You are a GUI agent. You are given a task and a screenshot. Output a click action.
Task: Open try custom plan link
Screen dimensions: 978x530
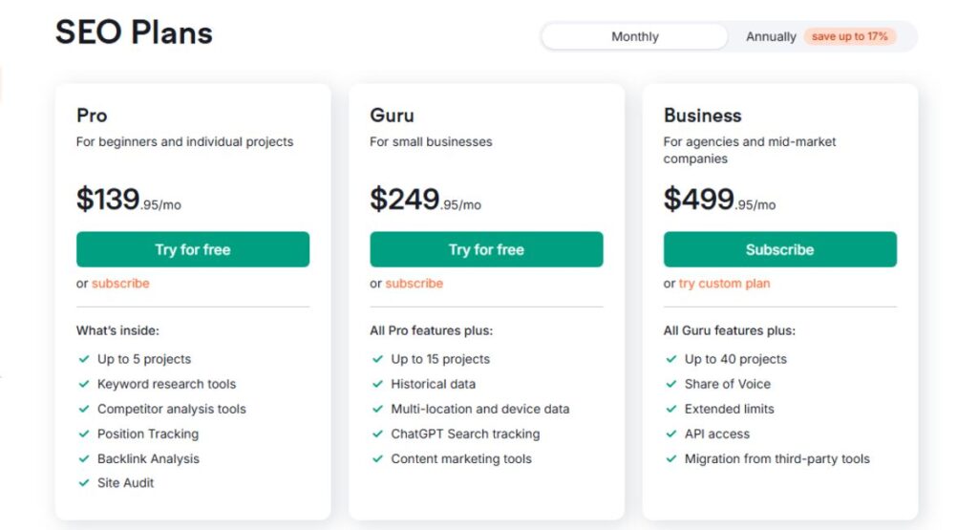tap(724, 283)
